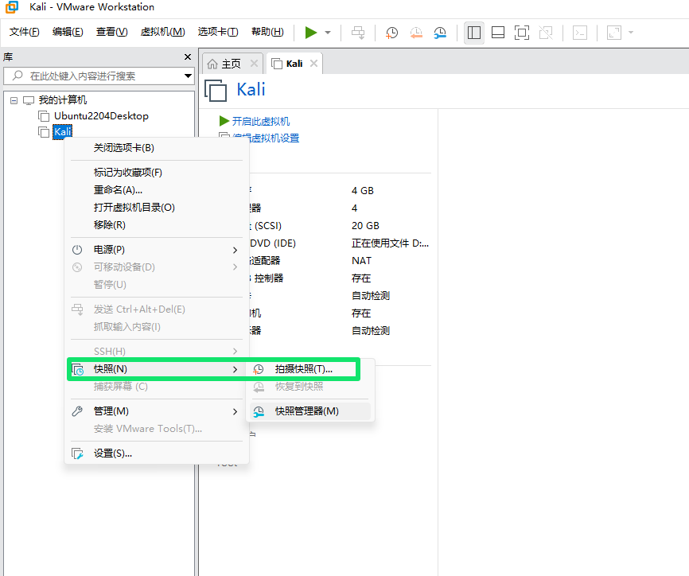The width and height of the screenshot is (689, 576).
Task: Close the library panel with X
Action: 188,57
